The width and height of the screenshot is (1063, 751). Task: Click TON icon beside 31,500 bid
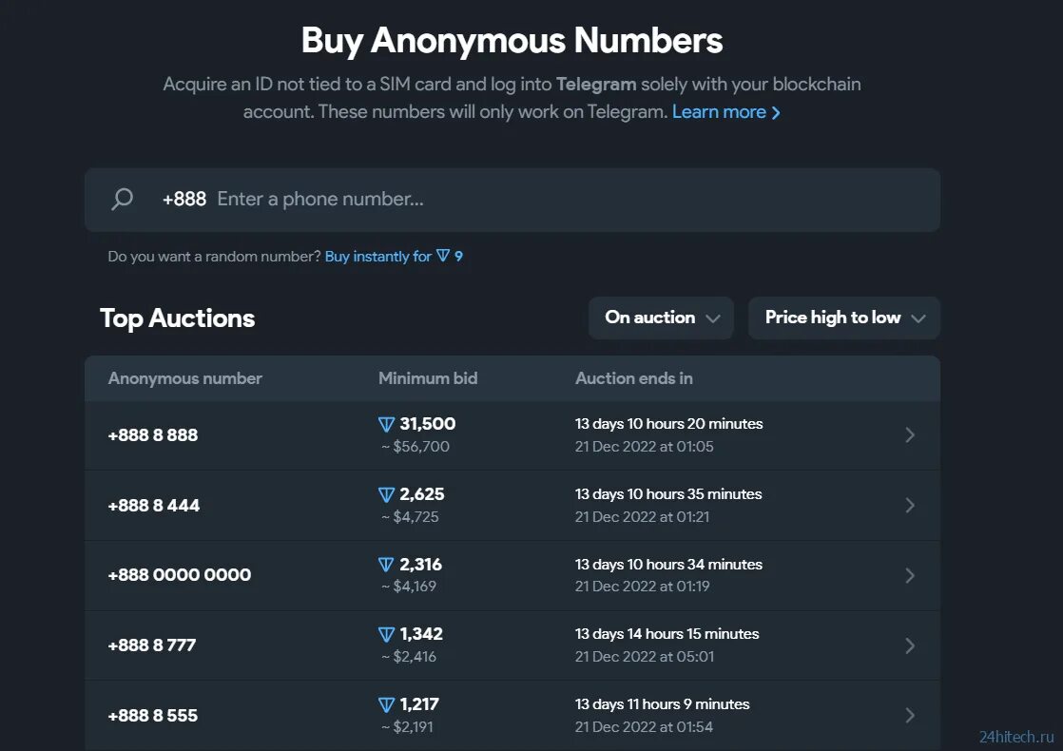coord(386,425)
